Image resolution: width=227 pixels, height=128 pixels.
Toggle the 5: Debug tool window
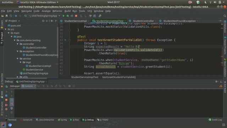tap(88, 120)
